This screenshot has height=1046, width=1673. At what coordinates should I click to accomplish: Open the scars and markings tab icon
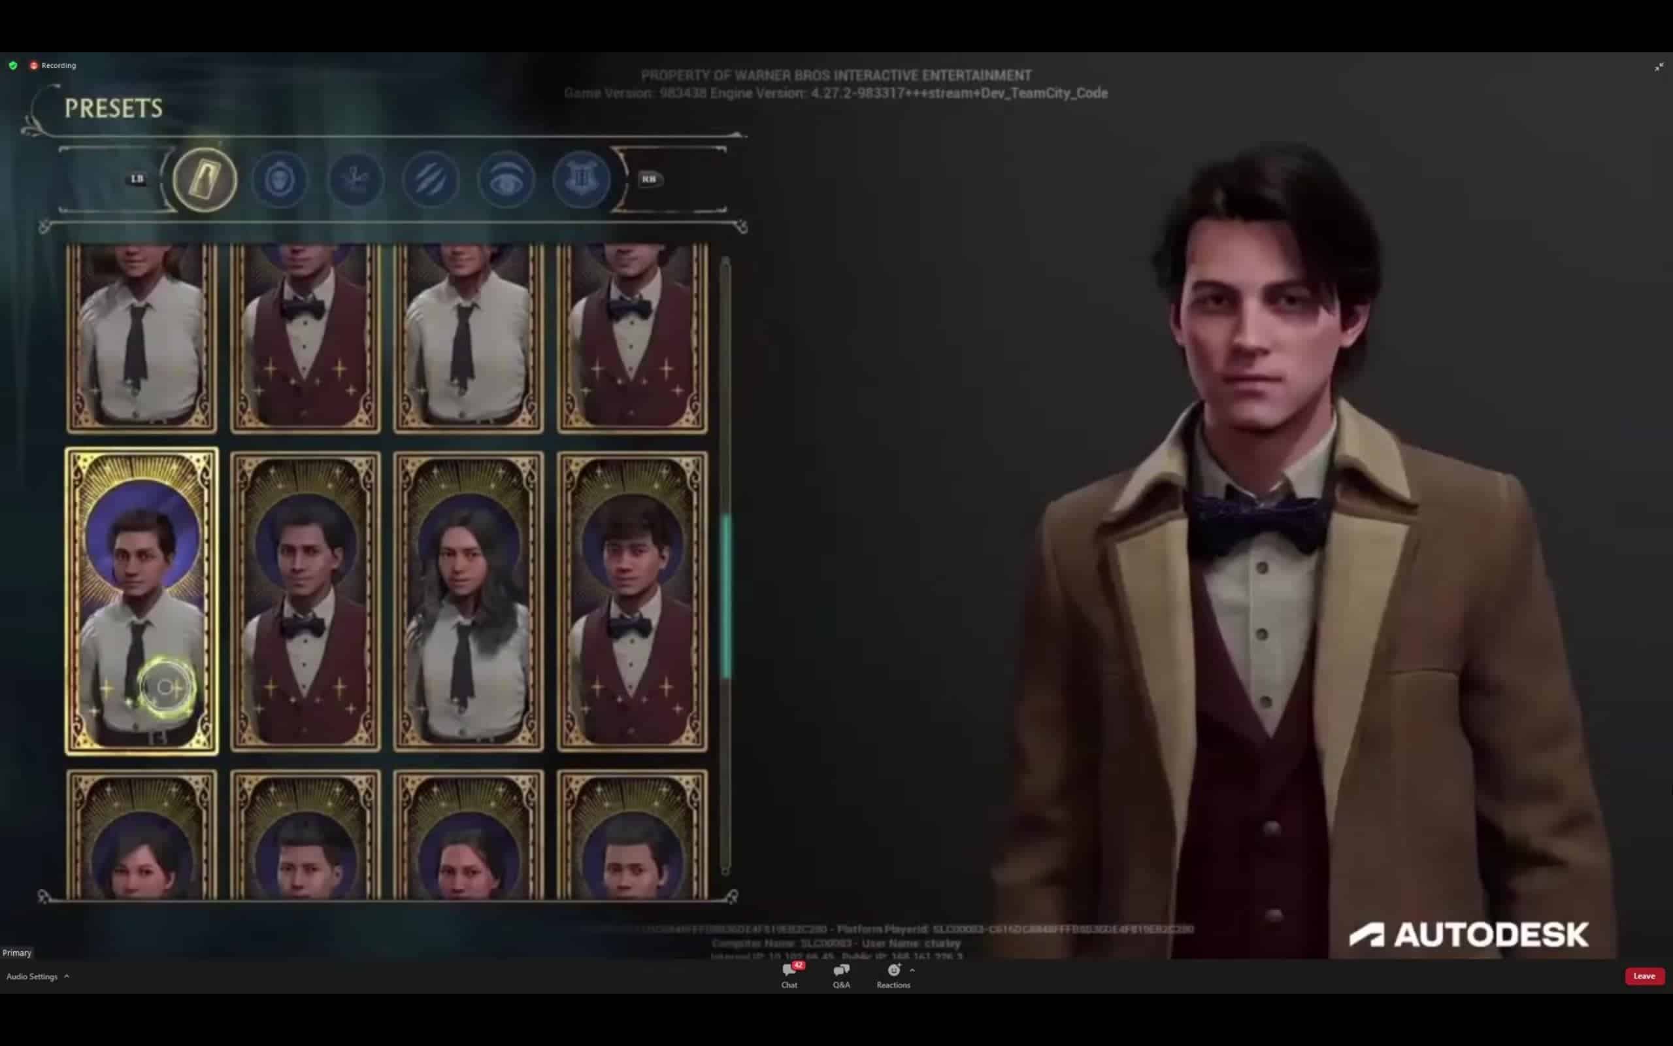point(431,180)
